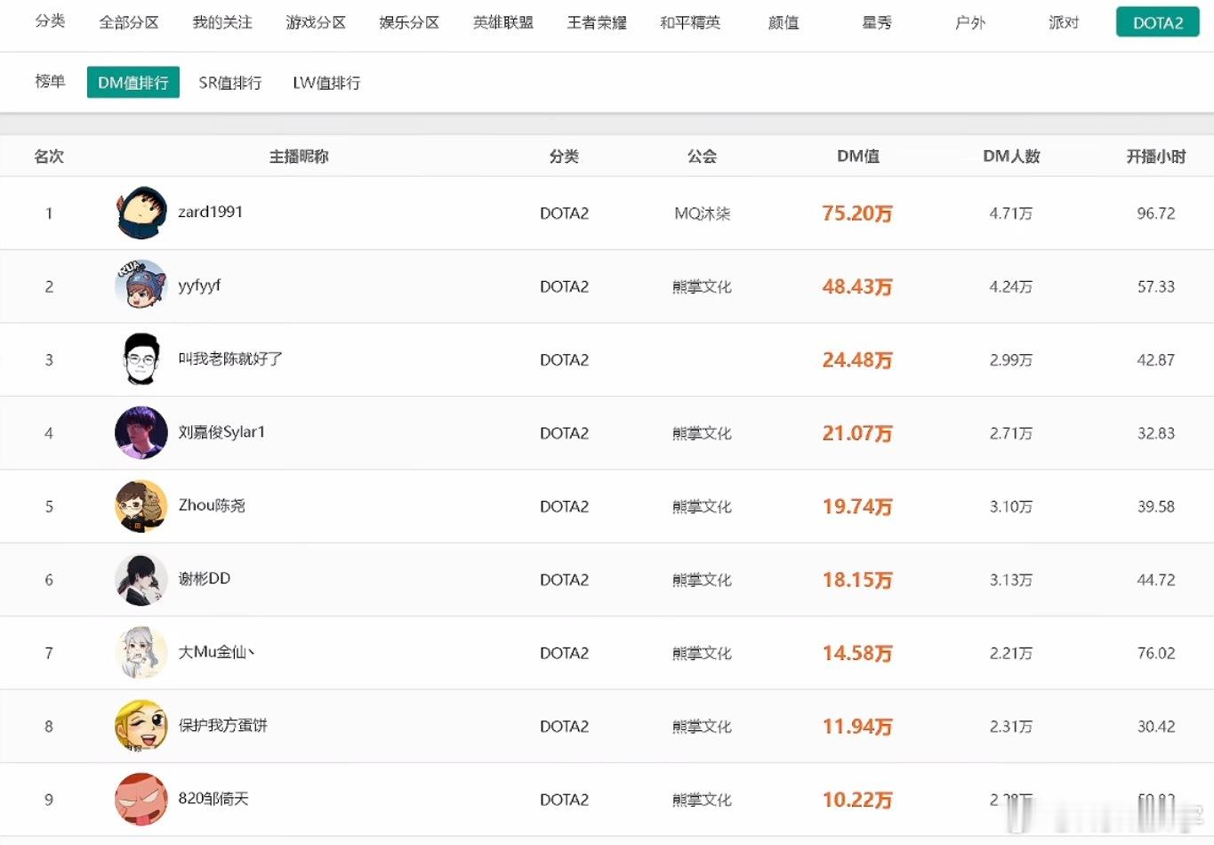This screenshot has width=1214, height=845.
Task: Click avatar of 保护我方蛋饼
Action: [x=141, y=726]
